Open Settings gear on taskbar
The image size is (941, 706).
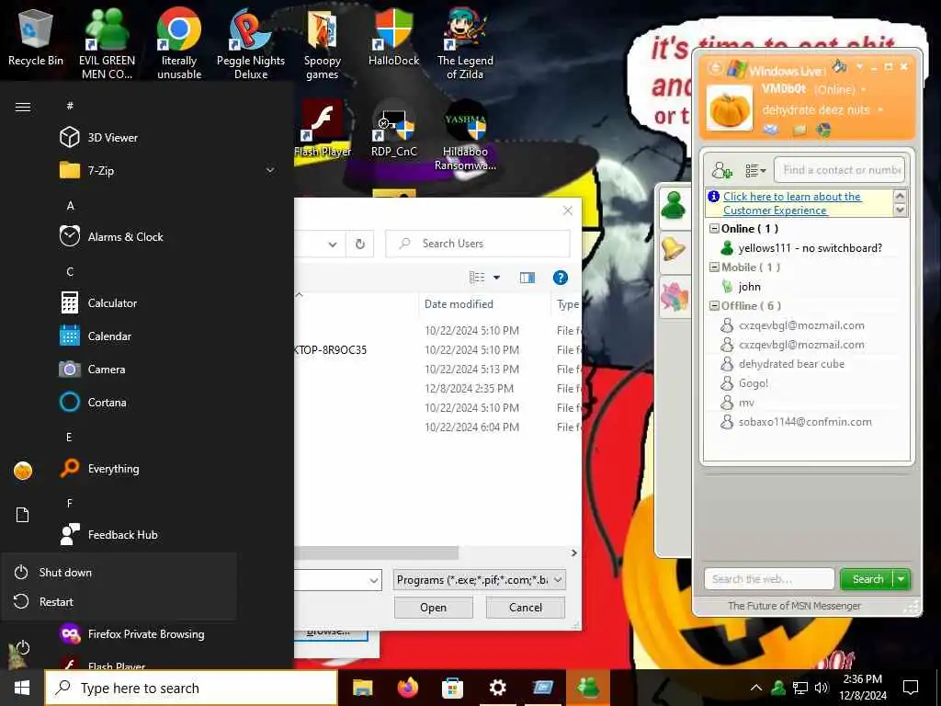tap(497, 688)
